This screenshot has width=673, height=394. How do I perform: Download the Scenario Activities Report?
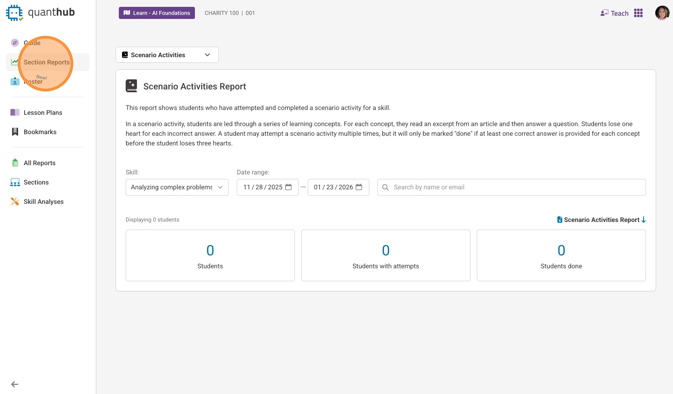click(601, 220)
